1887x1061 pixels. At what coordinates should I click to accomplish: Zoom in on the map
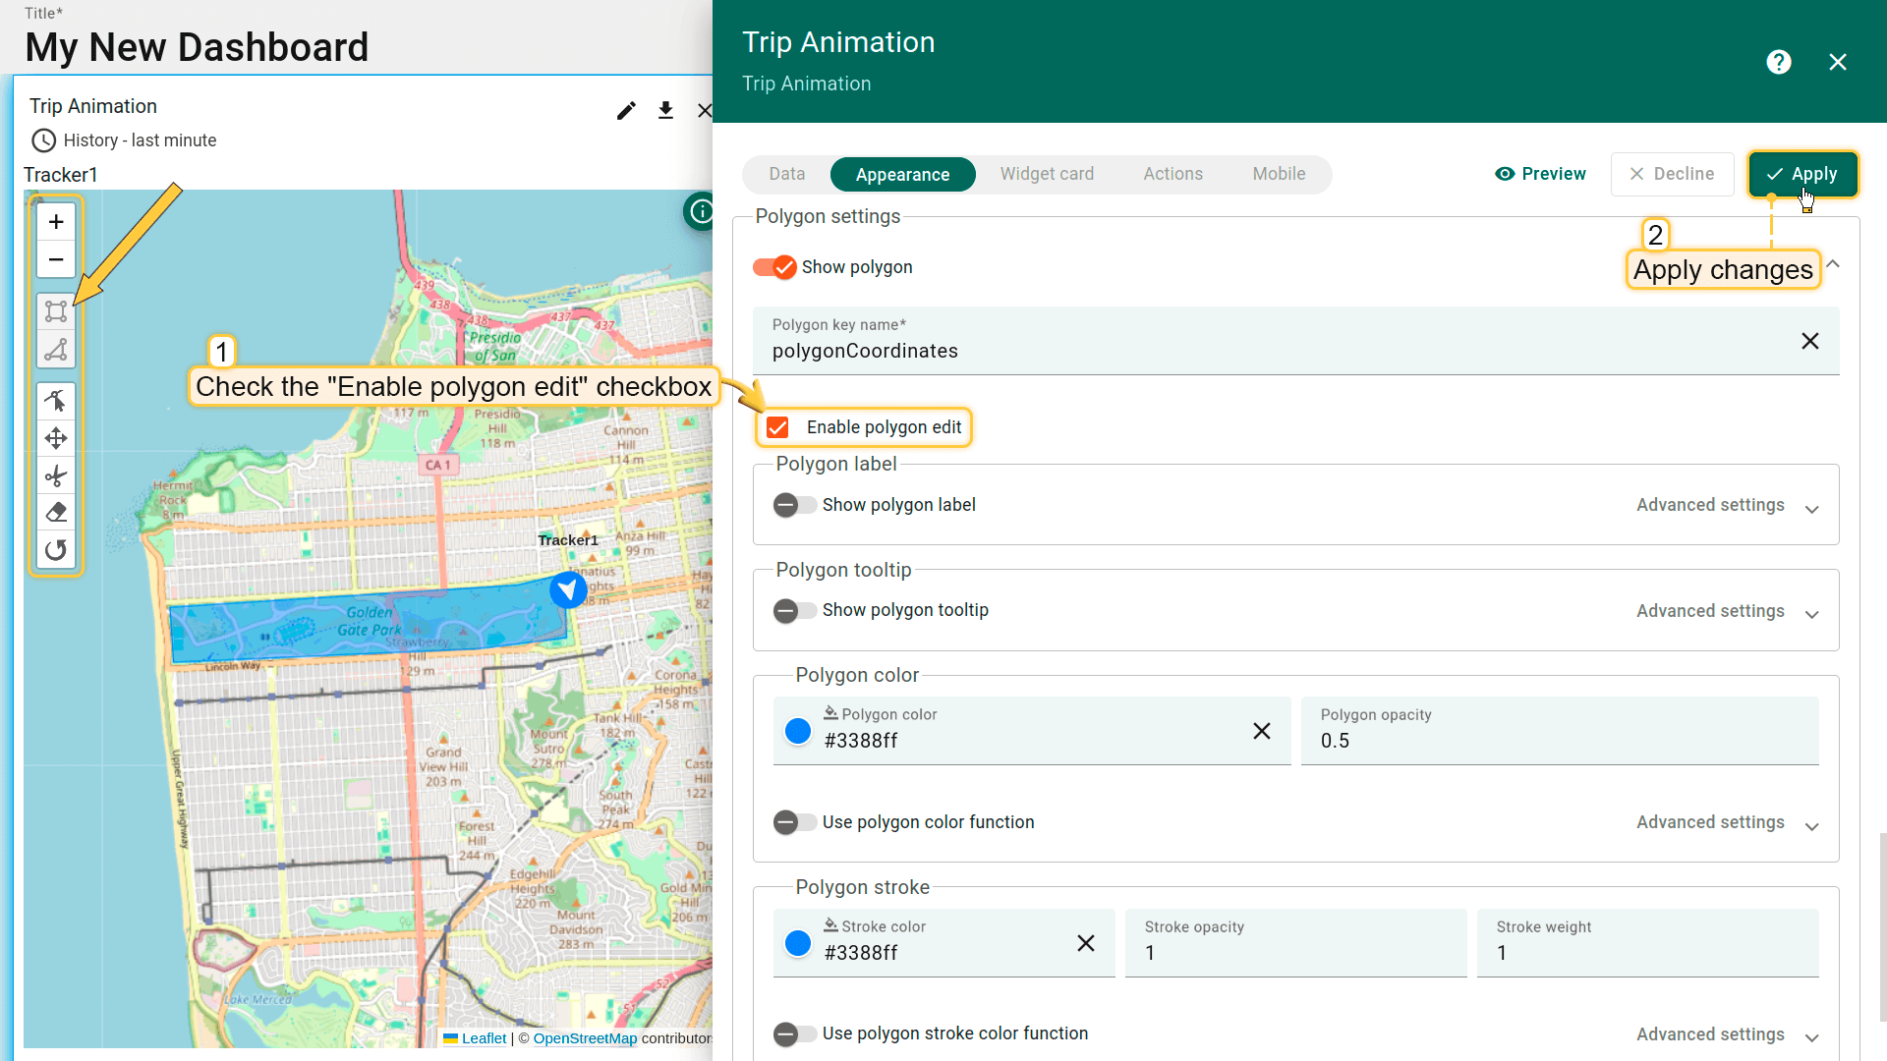click(56, 222)
